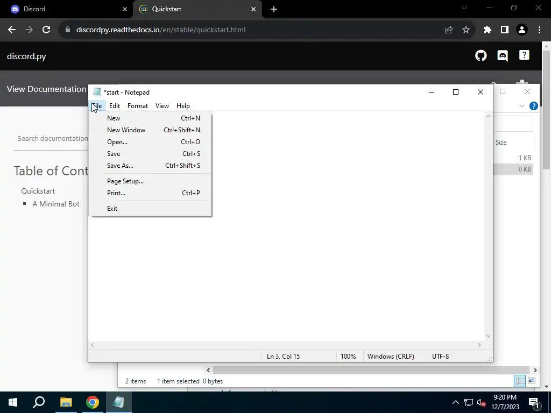The height and width of the screenshot is (413, 551).
Task: Open the Notepad Help menu
Action: point(183,106)
